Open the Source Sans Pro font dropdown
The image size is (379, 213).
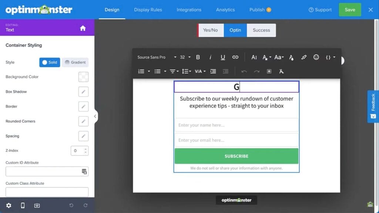pyautogui.click(x=157, y=57)
